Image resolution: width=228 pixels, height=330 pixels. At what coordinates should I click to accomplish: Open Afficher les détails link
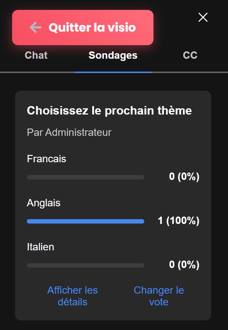pyautogui.click(x=72, y=296)
